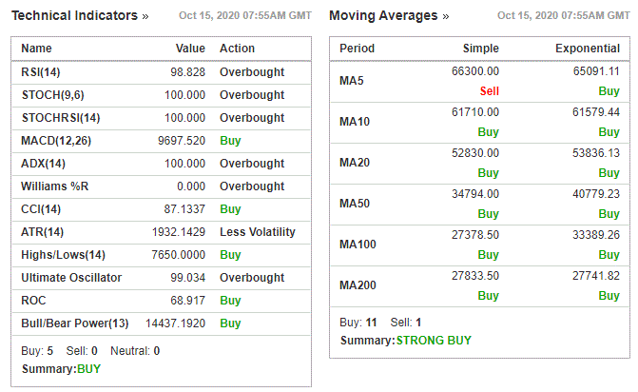Viewport: 638px width, 392px height.
Task: Click the red Sell signal for MA5
Action: pyautogui.click(x=489, y=91)
